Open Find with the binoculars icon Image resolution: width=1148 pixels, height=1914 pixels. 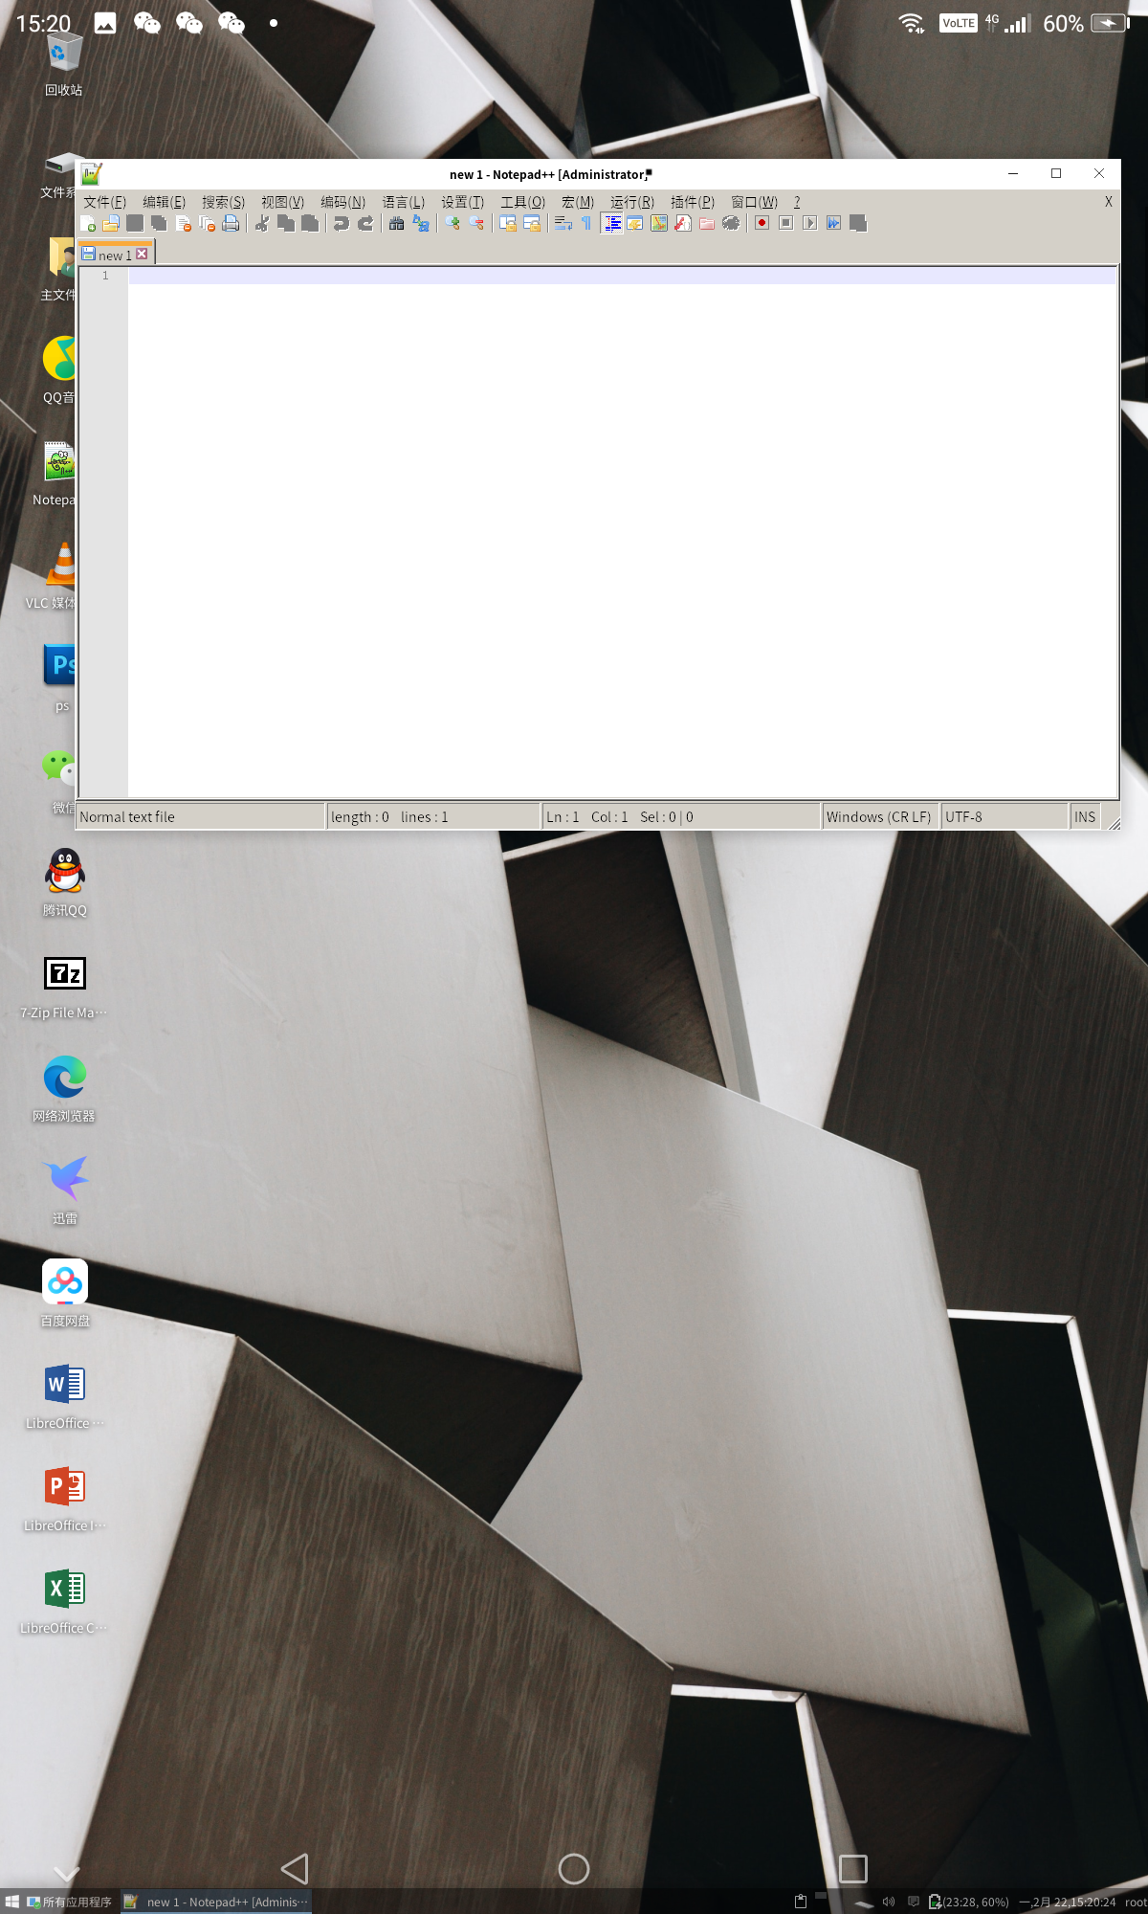[x=396, y=223]
